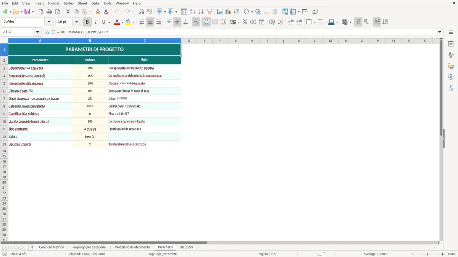Open the Font Name dropdown arrow
This screenshot has height=257, width=458.
coord(49,22)
